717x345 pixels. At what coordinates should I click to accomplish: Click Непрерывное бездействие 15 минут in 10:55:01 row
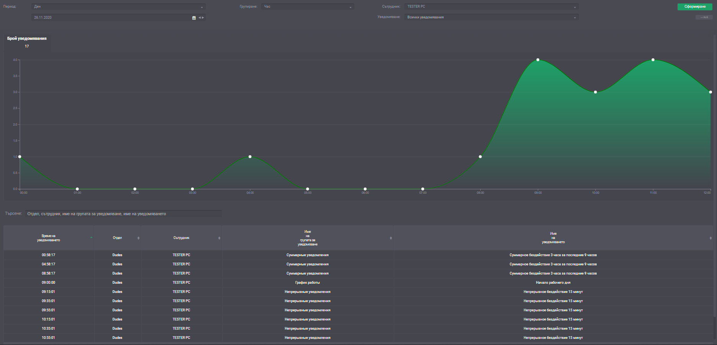(x=553, y=338)
